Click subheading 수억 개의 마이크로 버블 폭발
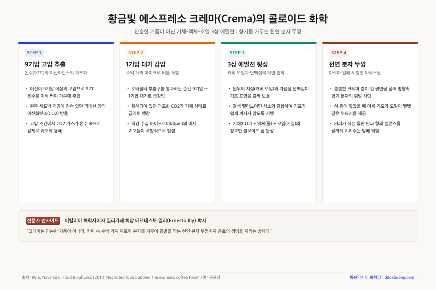This screenshot has width=436, height=290. click(x=153, y=73)
